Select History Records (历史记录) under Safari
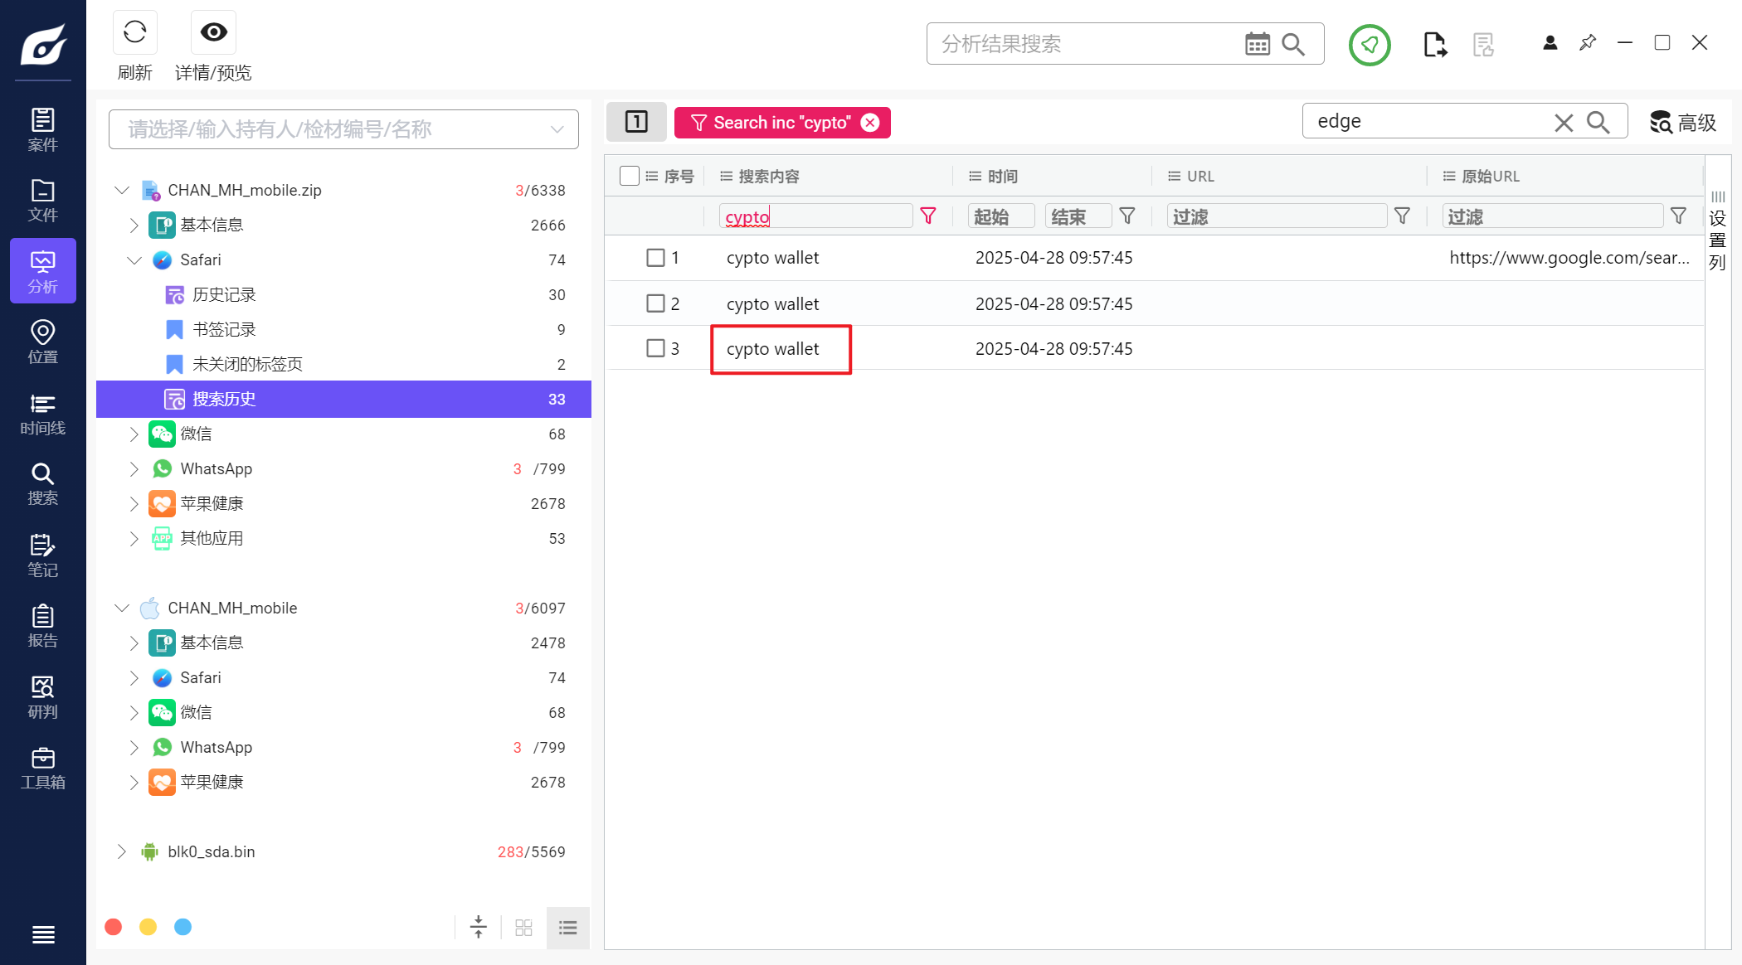Screen dimensions: 1742x965 coord(224,295)
